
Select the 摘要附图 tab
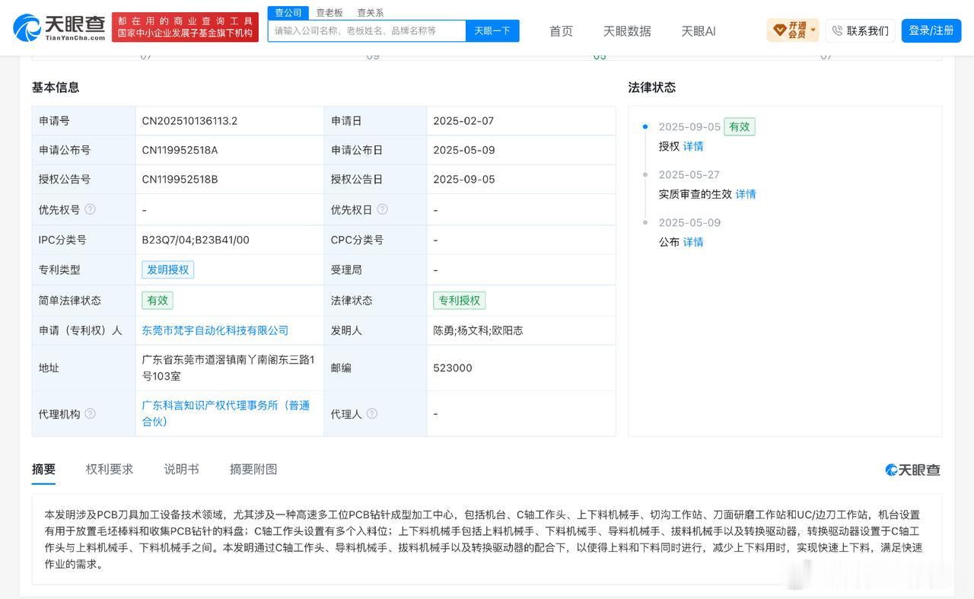tap(253, 470)
